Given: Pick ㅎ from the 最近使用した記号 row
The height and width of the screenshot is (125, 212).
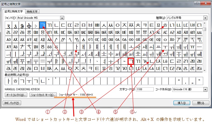Looking at the screenshot, I should [x=15, y=81].
